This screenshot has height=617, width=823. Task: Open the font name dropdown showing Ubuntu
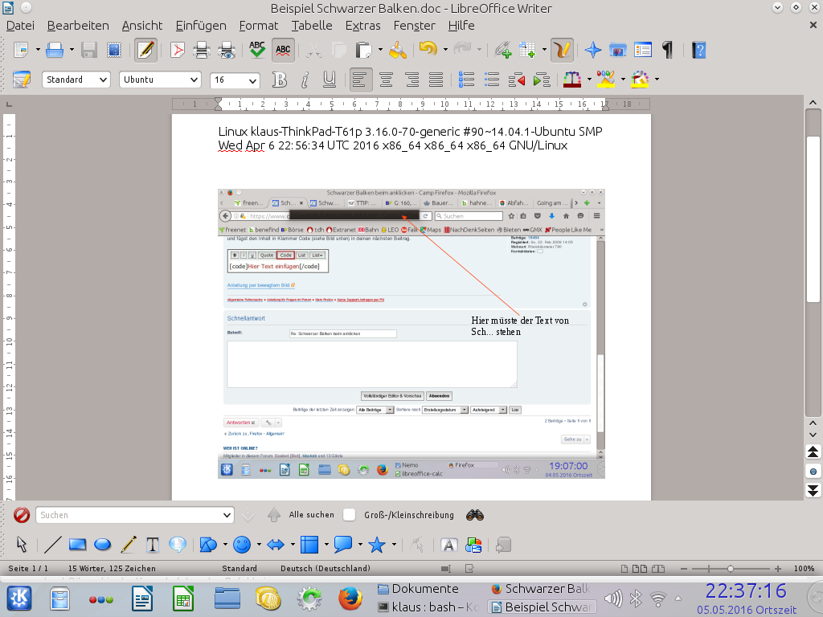coord(160,80)
